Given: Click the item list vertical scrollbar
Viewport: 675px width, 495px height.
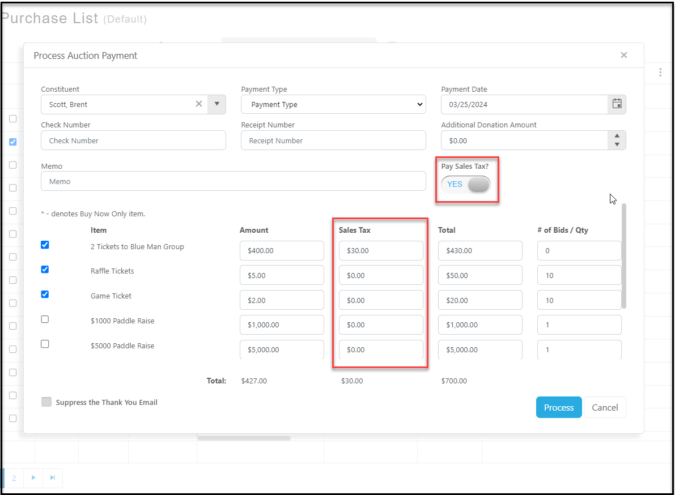Looking at the screenshot, I should pyautogui.click(x=624, y=257).
